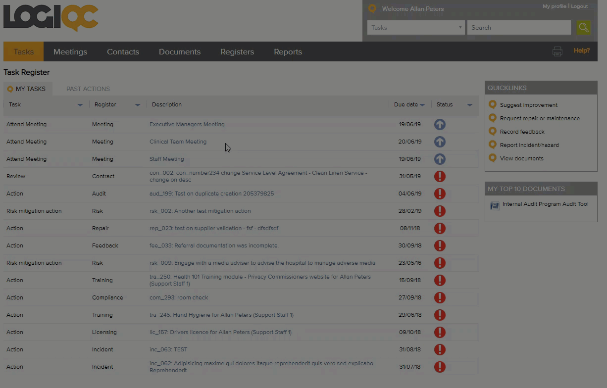This screenshot has width=607, height=388.
Task: Click the Word icon for Internal Audit Program
Action: pyautogui.click(x=495, y=205)
